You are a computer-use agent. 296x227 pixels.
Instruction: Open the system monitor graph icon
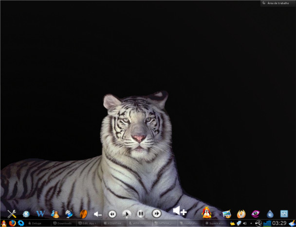point(284,214)
